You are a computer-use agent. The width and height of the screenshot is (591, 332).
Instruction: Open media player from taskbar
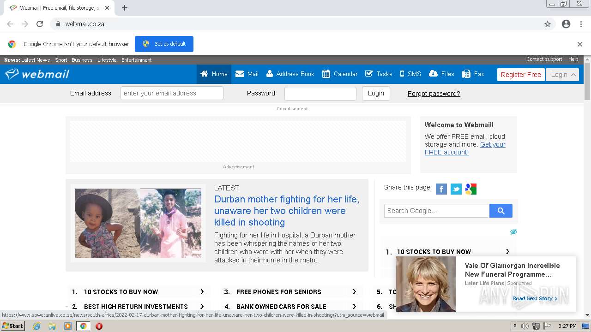[x=68, y=326]
